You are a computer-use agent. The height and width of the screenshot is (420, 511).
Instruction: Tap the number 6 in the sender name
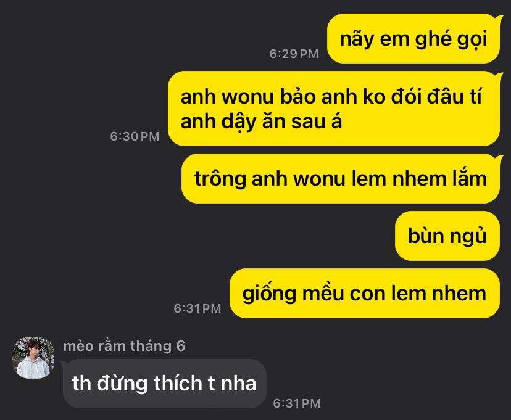tap(181, 346)
